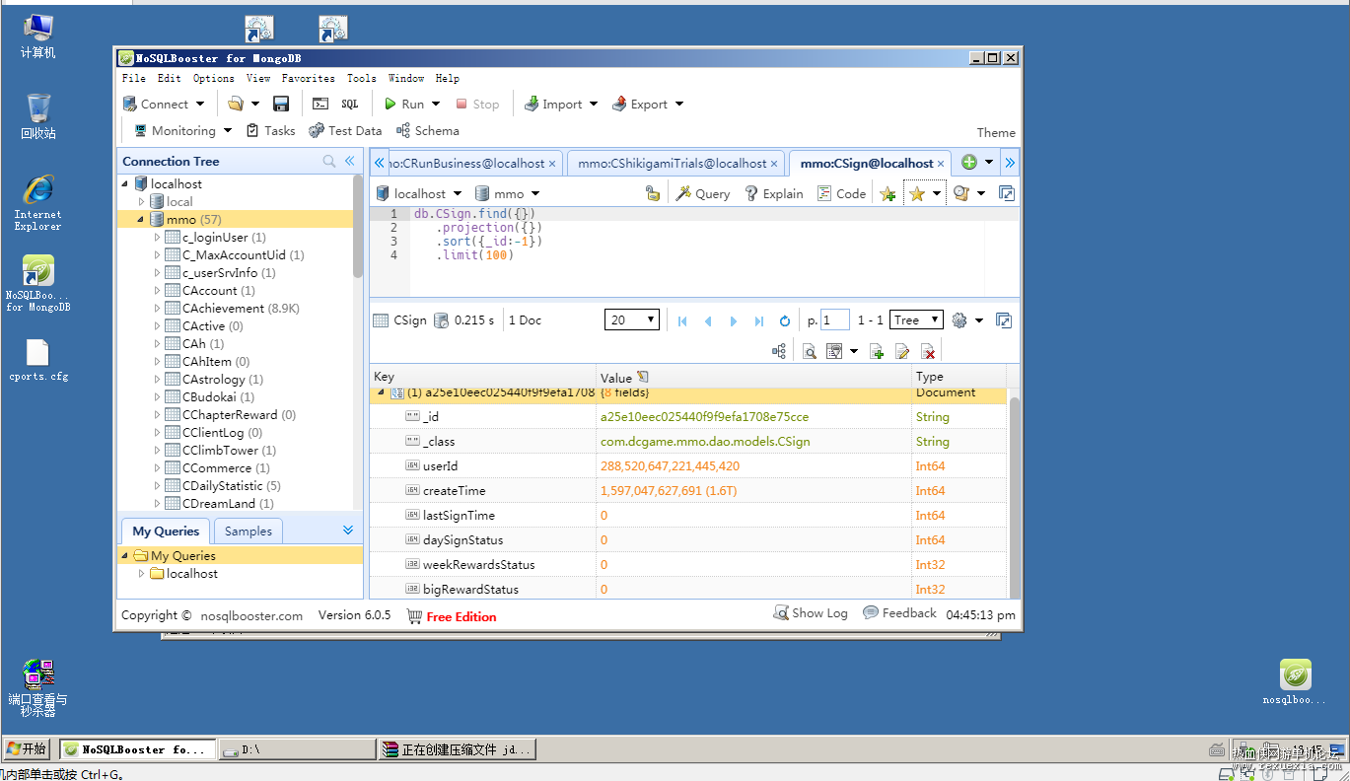Click the result settings gear icon
The image size is (1350, 781).
(959, 319)
